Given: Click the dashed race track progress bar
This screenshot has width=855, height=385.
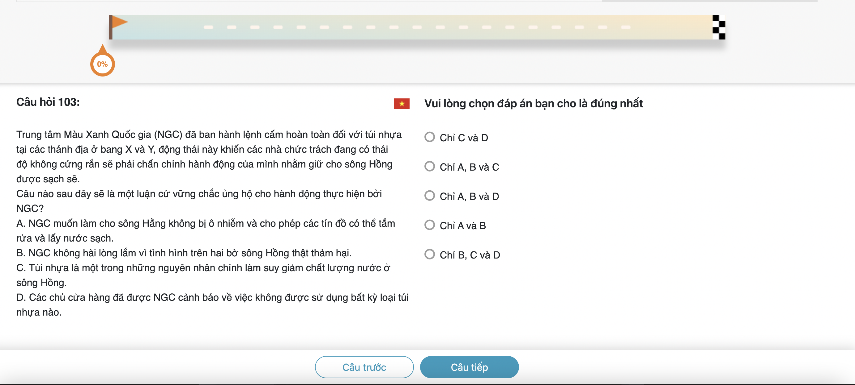Looking at the screenshot, I should 415,27.
